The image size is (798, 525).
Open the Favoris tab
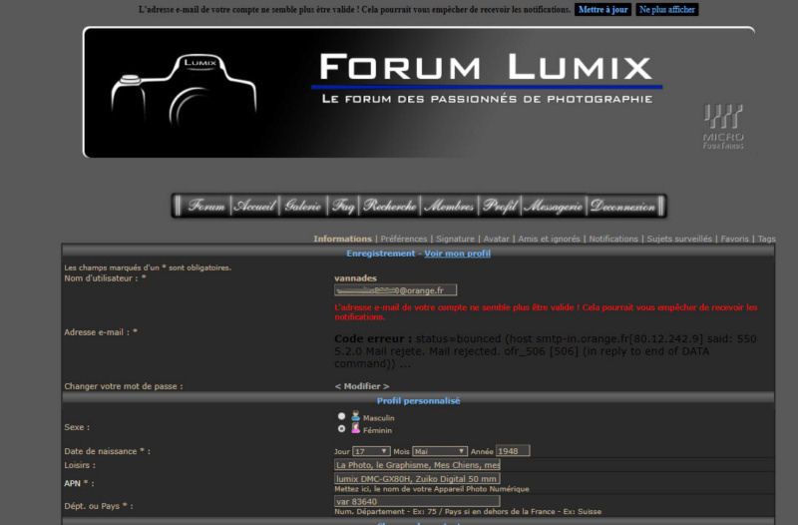click(x=734, y=239)
